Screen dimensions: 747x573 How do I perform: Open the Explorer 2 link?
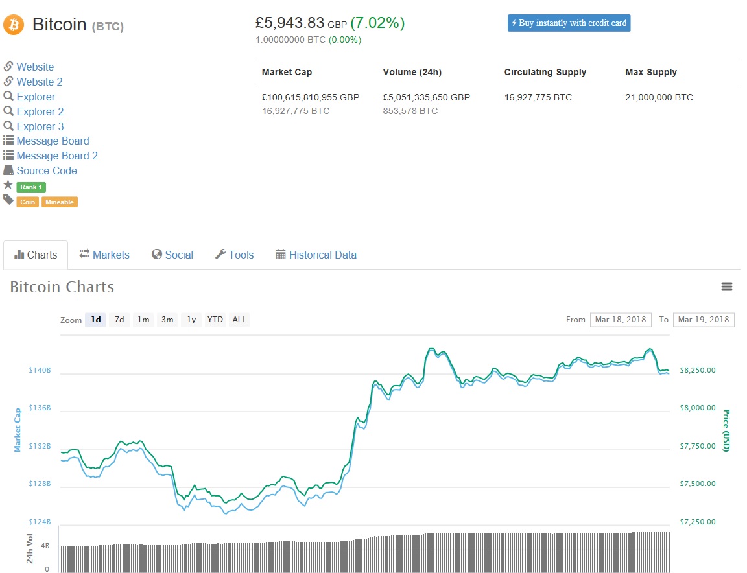[x=40, y=111]
